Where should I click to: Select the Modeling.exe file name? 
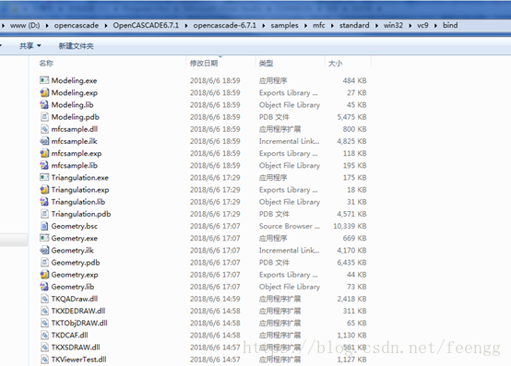click(x=74, y=80)
